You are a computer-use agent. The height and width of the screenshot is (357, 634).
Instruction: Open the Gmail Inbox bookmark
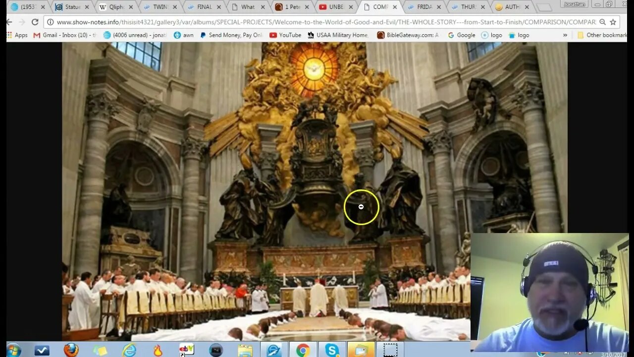[x=64, y=35]
